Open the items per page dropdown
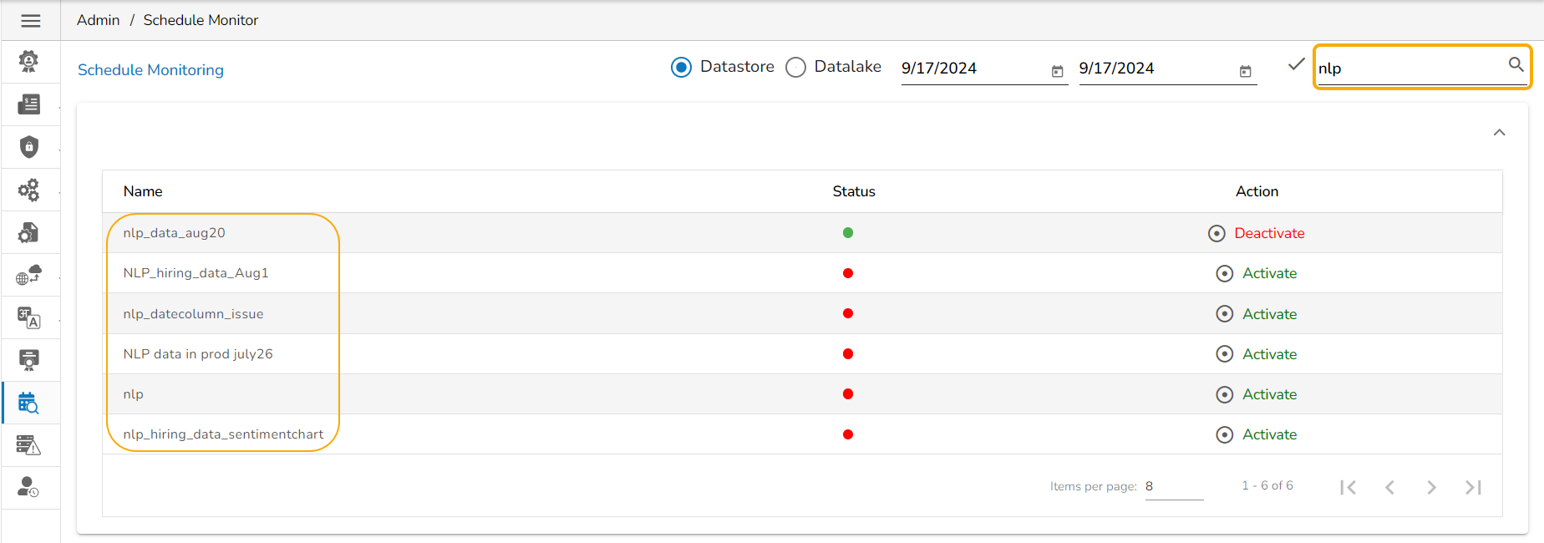This screenshot has height=543, width=1544. click(x=1173, y=486)
